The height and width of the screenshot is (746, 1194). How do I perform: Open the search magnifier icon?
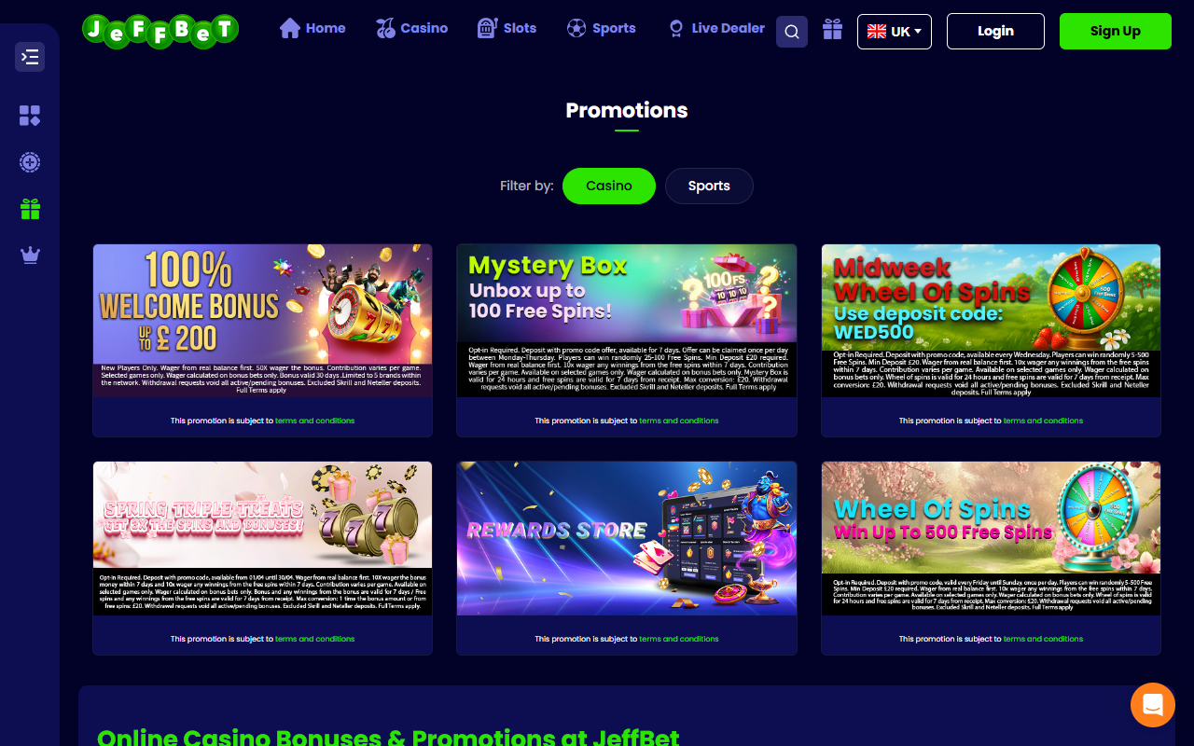(792, 32)
